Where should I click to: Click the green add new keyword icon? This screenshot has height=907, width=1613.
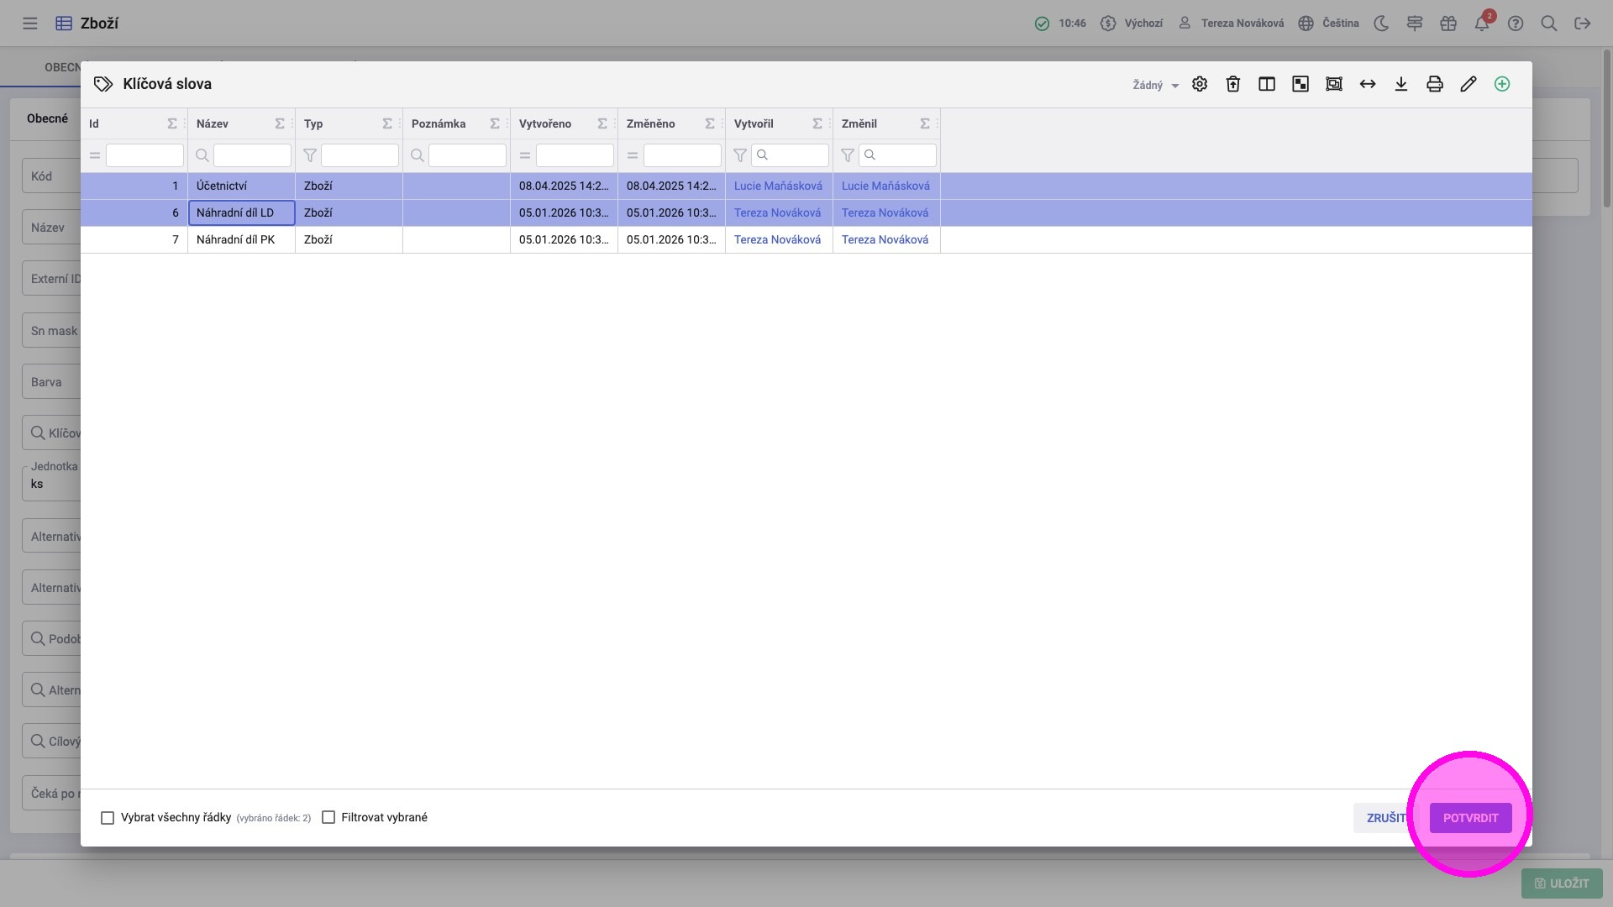point(1501,84)
